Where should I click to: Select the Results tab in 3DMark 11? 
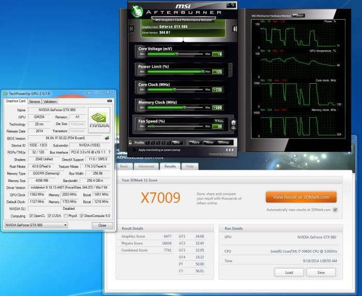click(x=170, y=166)
